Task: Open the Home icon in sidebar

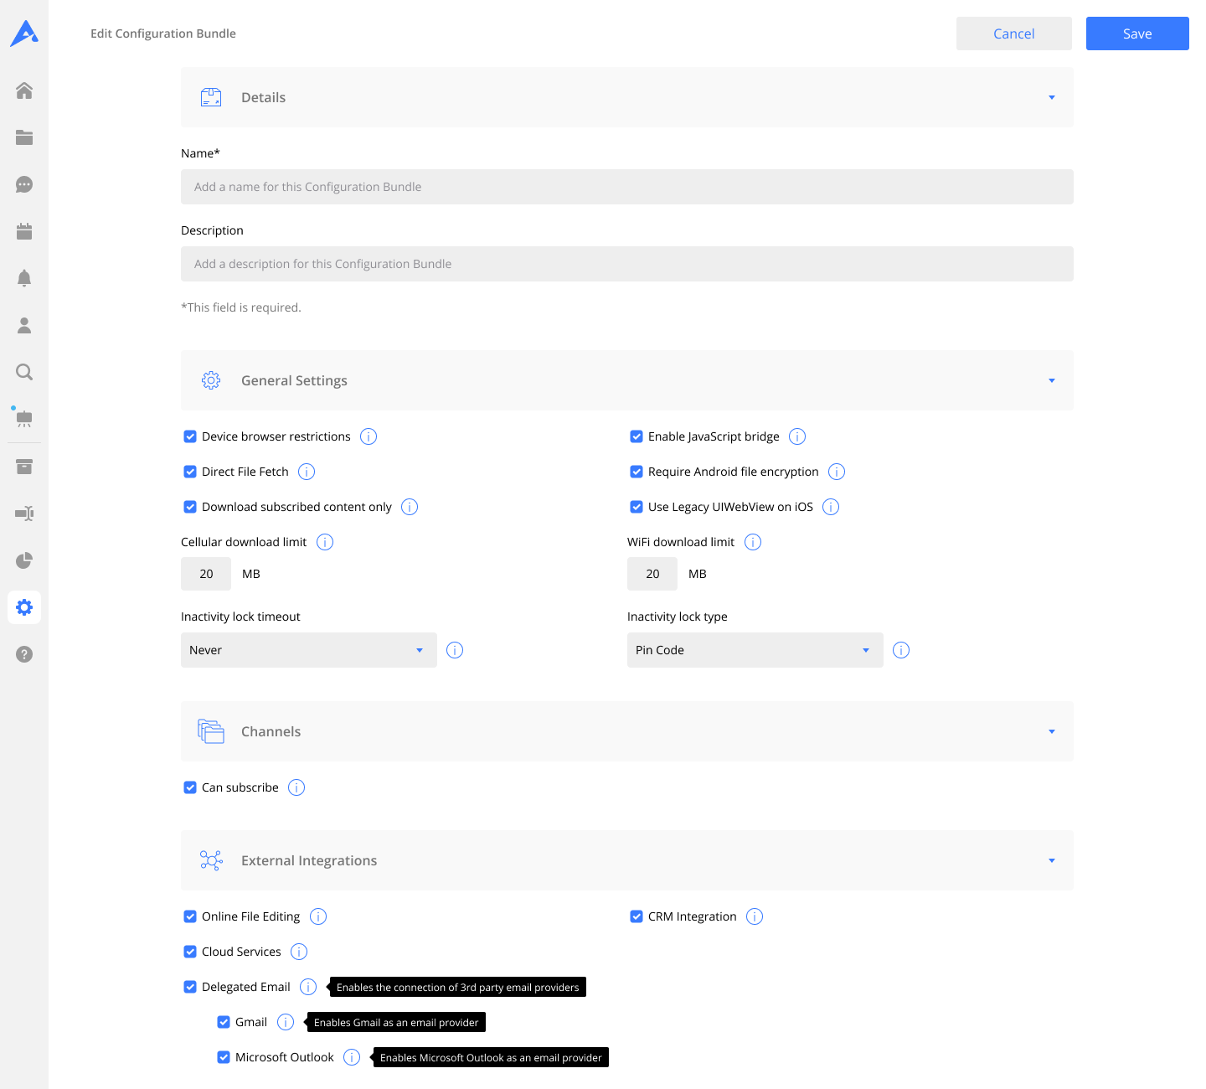Action: [x=24, y=90]
